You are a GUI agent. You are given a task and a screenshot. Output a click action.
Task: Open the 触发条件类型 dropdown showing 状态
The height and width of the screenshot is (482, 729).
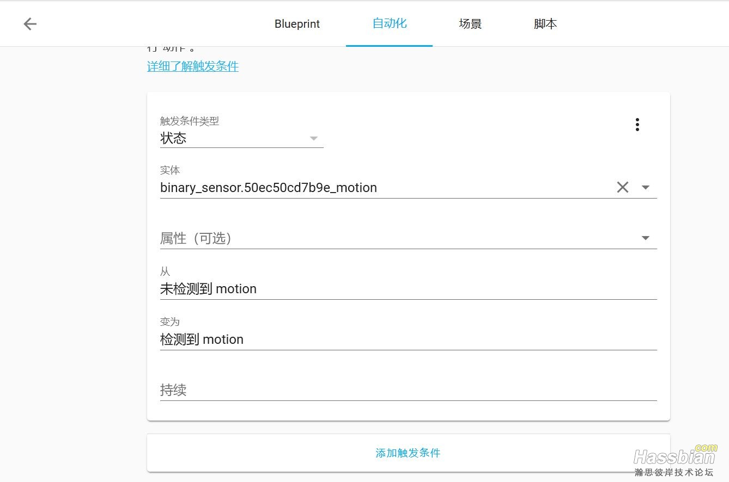pos(241,131)
